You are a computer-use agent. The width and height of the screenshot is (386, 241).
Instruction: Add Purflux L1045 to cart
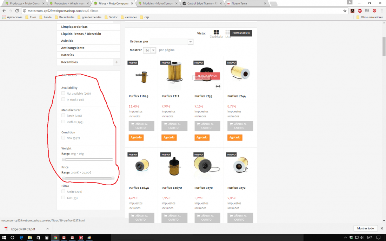tap(141, 126)
